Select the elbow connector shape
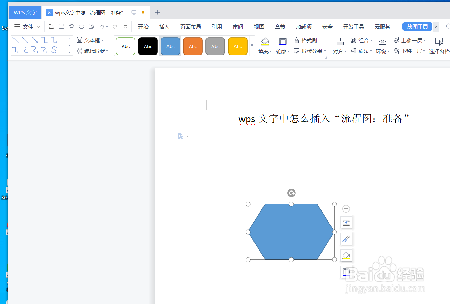Viewport: 450px width, 304px height. click(45, 40)
